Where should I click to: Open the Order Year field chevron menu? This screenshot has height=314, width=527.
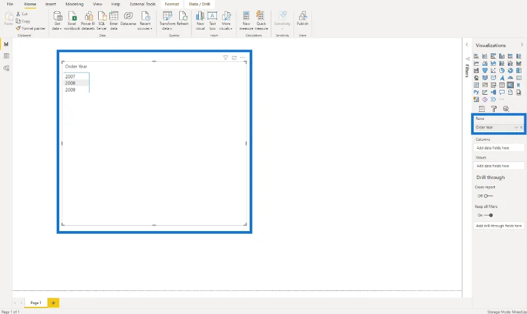[516, 127]
